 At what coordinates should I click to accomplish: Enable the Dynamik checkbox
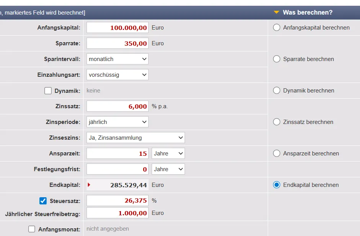pos(48,91)
